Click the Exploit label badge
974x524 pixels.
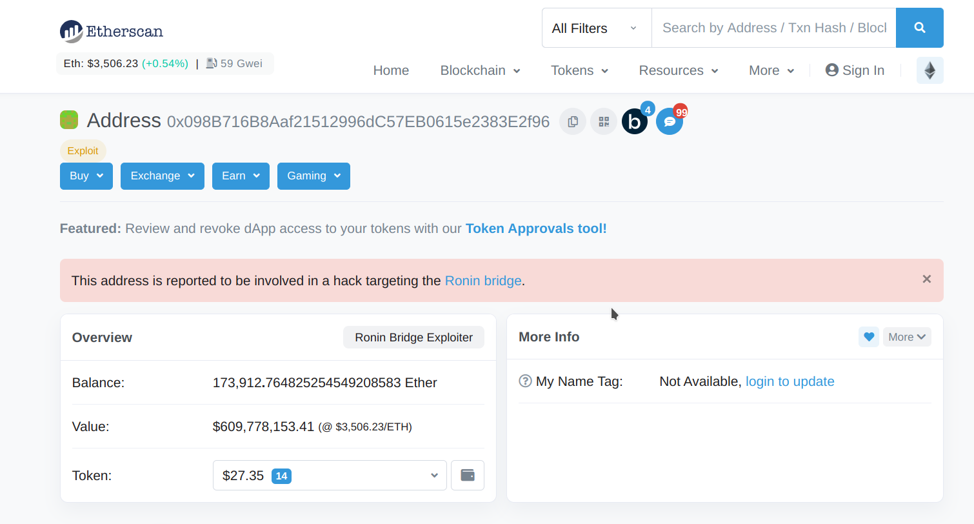[x=83, y=151]
